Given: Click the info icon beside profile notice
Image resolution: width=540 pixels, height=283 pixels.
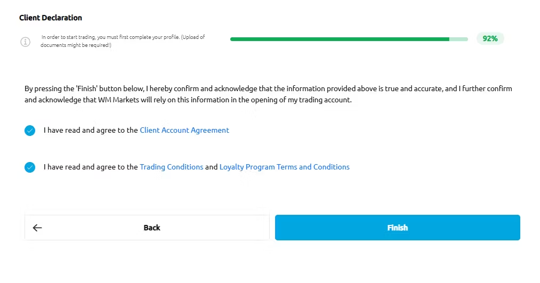Looking at the screenshot, I should tap(25, 42).
